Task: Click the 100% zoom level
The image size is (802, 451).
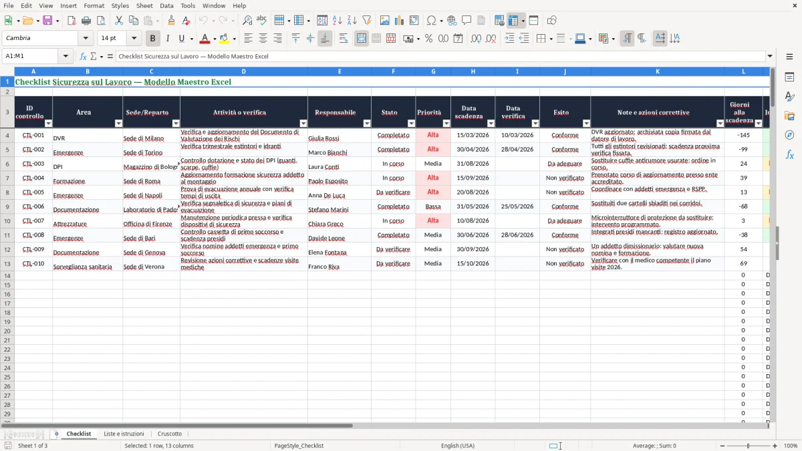Action: click(x=791, y=446)
